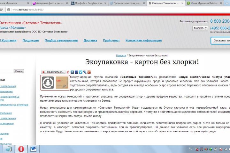
Task: Switch to the Юлия Мусонова tab
Action: (x=204, y=3)
